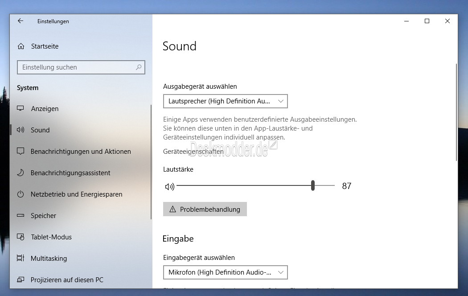Open the Ausgabegerät Lautsprecher dropdown

coord(225,101)
